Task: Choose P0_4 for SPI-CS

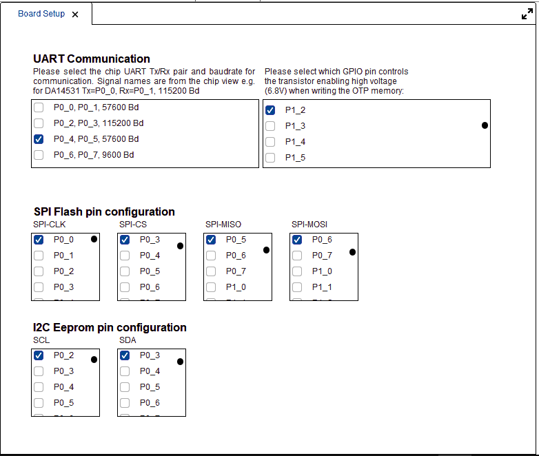Action: click(x=125, y=256)
